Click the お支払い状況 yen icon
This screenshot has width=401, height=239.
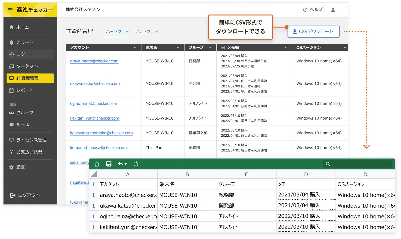(11, 152)
